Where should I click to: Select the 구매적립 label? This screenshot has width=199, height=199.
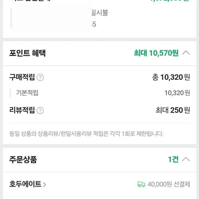[x=22, y=77]
